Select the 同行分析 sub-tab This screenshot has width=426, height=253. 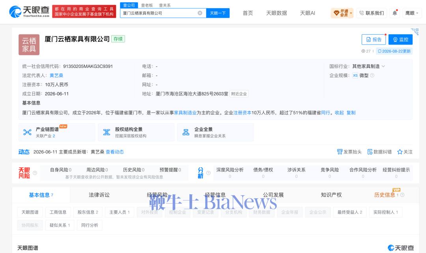pyautogui.click(x=90, y=225)
